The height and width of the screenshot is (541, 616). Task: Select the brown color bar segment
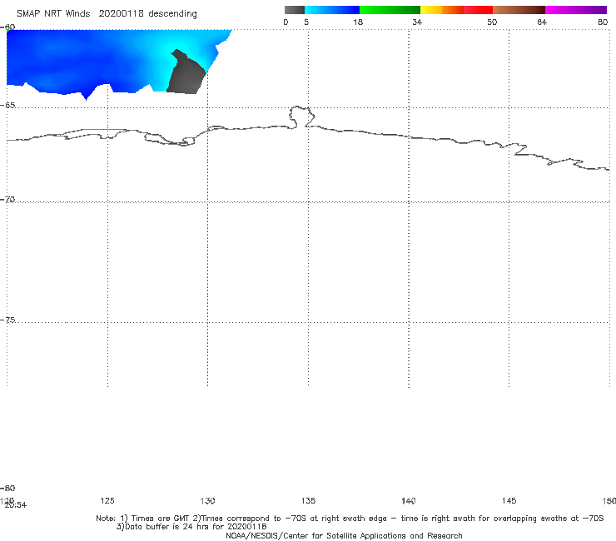pos(519,10)
